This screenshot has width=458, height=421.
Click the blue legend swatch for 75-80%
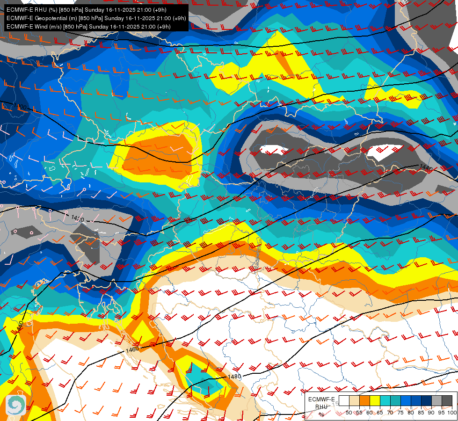[x=406, y=400]
